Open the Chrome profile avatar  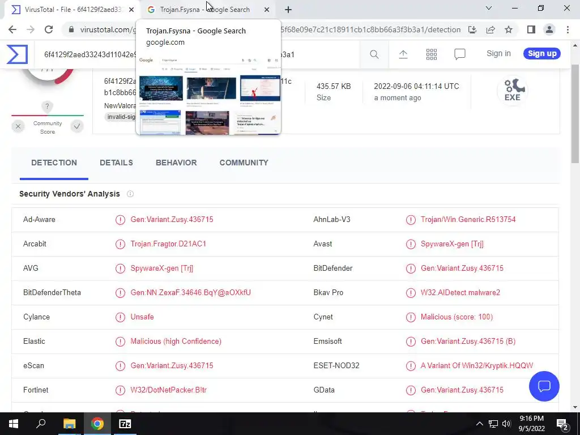pyautogui.click(x=549, y=29)
